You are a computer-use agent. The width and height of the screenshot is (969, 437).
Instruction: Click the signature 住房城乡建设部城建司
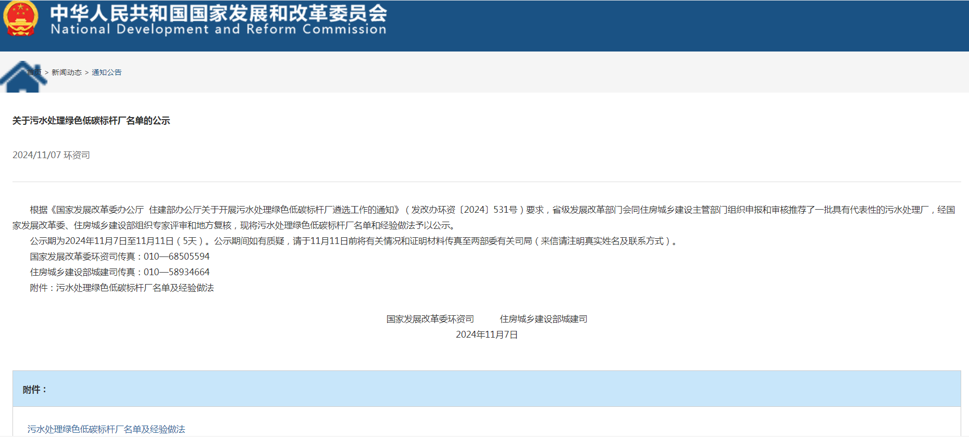coord(543,319)
